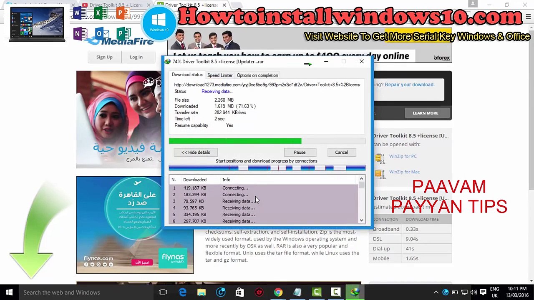Pause the download
The width and height of the screenshot is (534, 300).
[300, 152]
